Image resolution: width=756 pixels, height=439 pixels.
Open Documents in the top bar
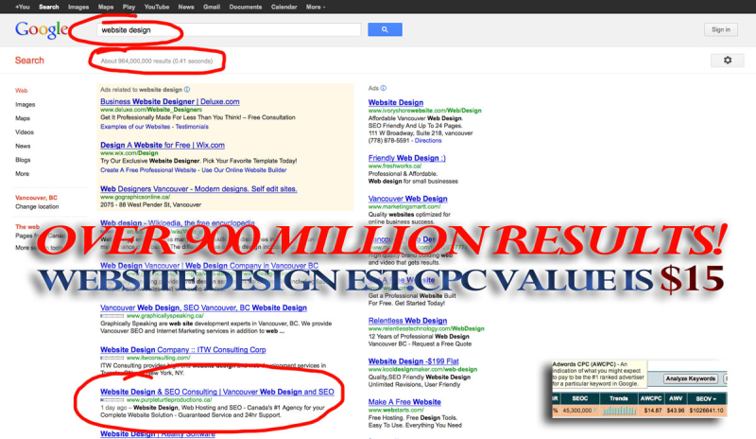coord(246,7)
